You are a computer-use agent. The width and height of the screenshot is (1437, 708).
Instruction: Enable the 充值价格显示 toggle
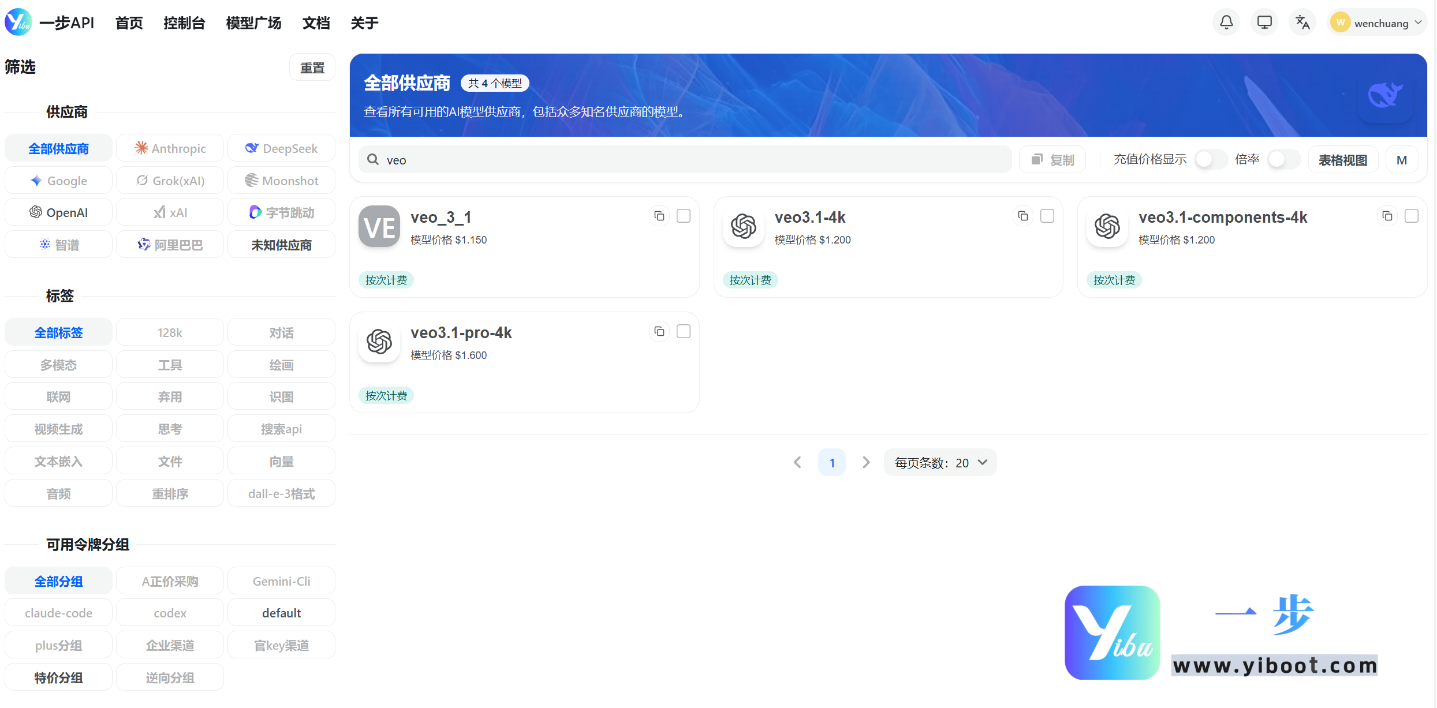[x=1210, y=160]
